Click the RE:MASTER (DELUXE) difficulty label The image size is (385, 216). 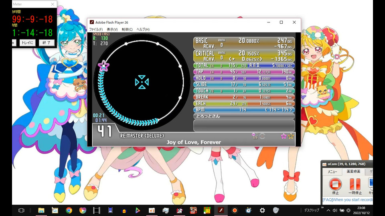[142, 136]
